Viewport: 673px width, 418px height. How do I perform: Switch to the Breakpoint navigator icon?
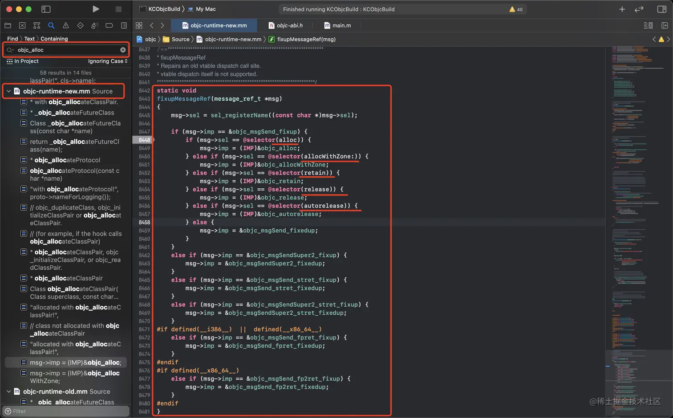pos(109,26)
